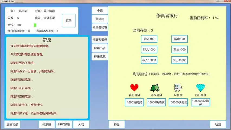231x130 pixels.
Task: Click the red heart 爱心基金 icon
Action: [x=134, y=88]
